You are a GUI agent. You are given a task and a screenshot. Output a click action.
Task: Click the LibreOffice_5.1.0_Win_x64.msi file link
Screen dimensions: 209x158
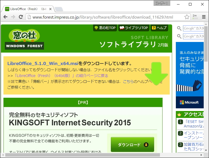(x=43, y=63)
